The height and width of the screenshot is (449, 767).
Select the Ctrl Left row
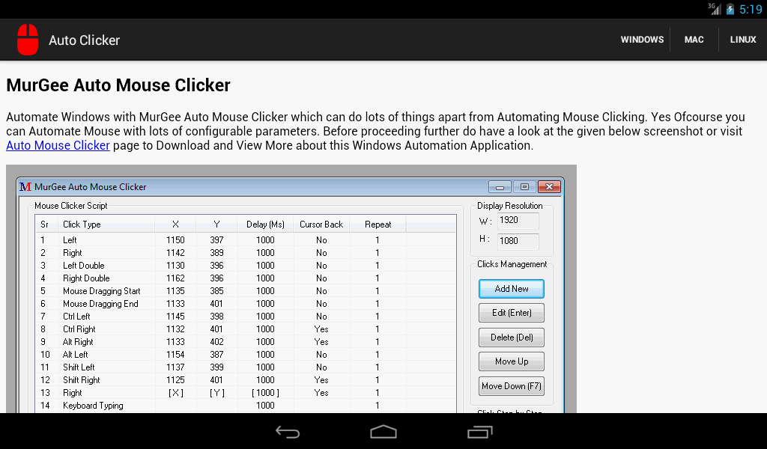click(x=246, y=316)
